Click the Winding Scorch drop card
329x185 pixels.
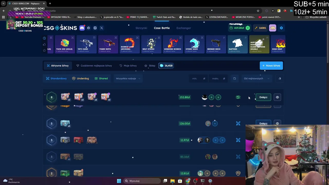(x=173, y=44)
